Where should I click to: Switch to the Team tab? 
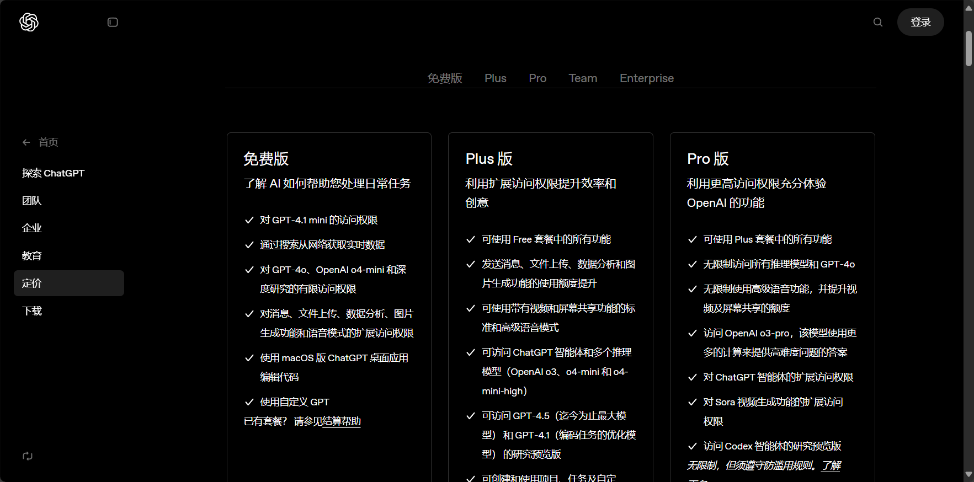(583, 78)
